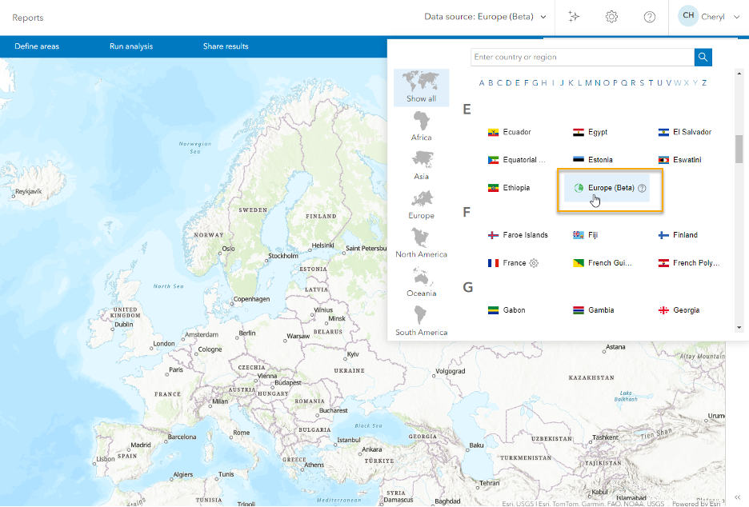Jump to letter F in alphabet index

coord(526,83)
